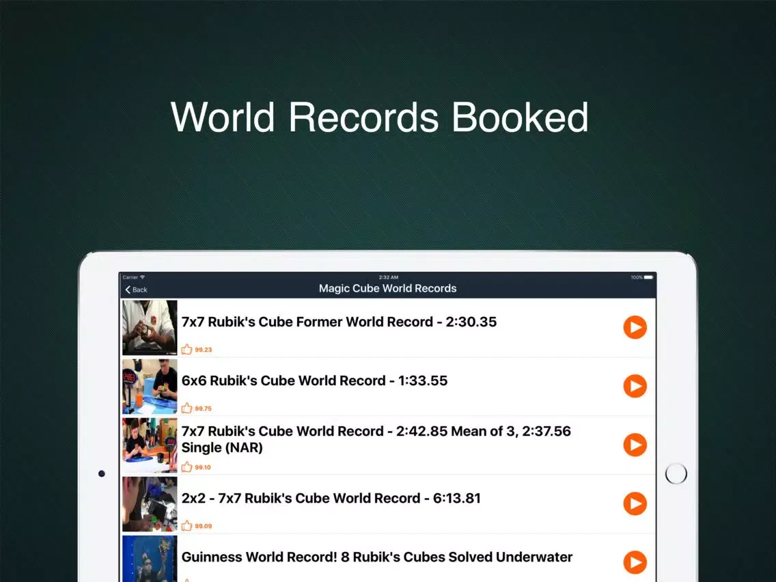Open the underwater Guinness record thumbnail
Viewport: 776px width, 582px height.
(x=150, y=559)
